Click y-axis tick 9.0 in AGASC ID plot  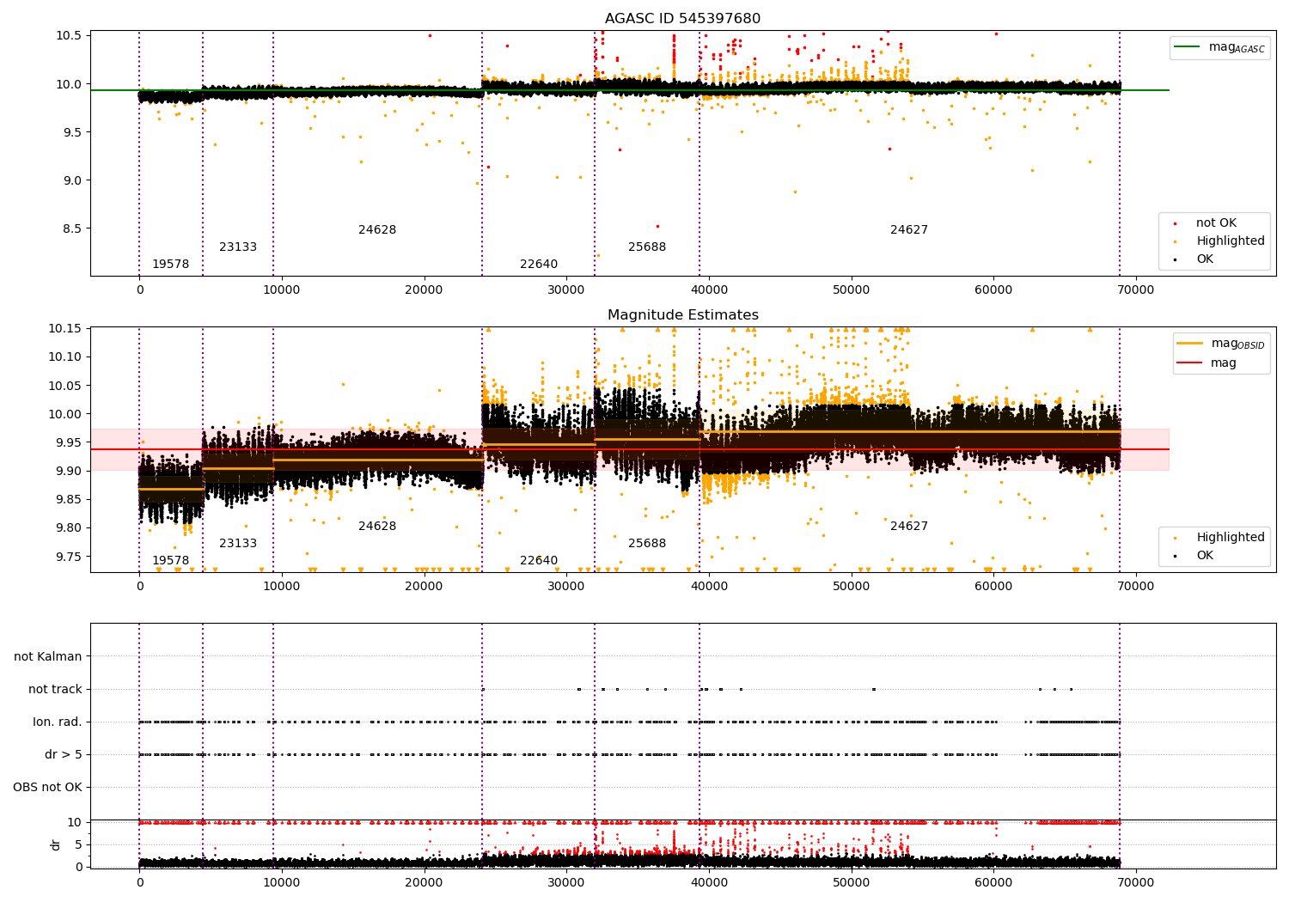click(x=74, y=180)
